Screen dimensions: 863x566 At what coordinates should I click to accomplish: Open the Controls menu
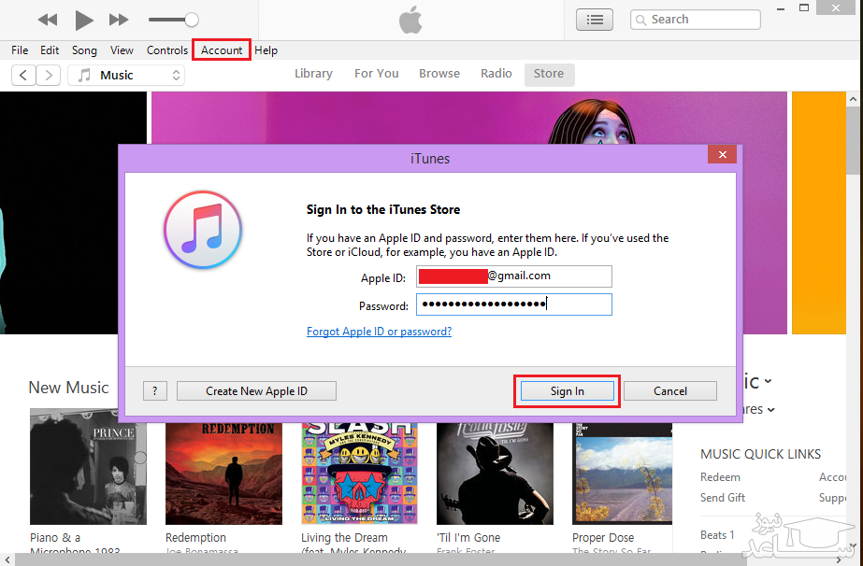point(167,50)
